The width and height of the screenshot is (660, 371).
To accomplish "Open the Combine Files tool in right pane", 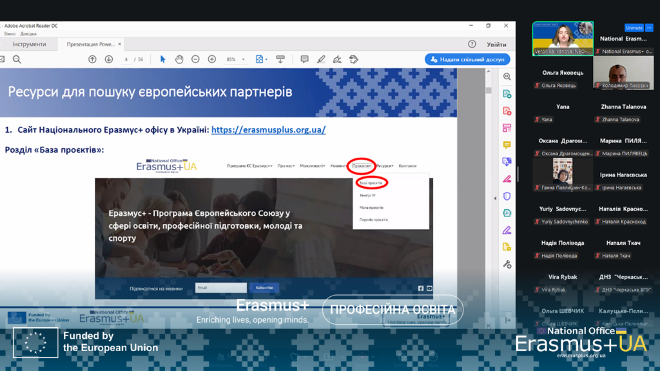I will click(507, 162).
